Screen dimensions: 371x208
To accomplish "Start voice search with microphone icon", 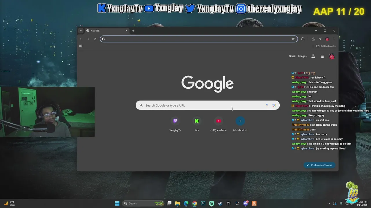I will coord(267,105).
